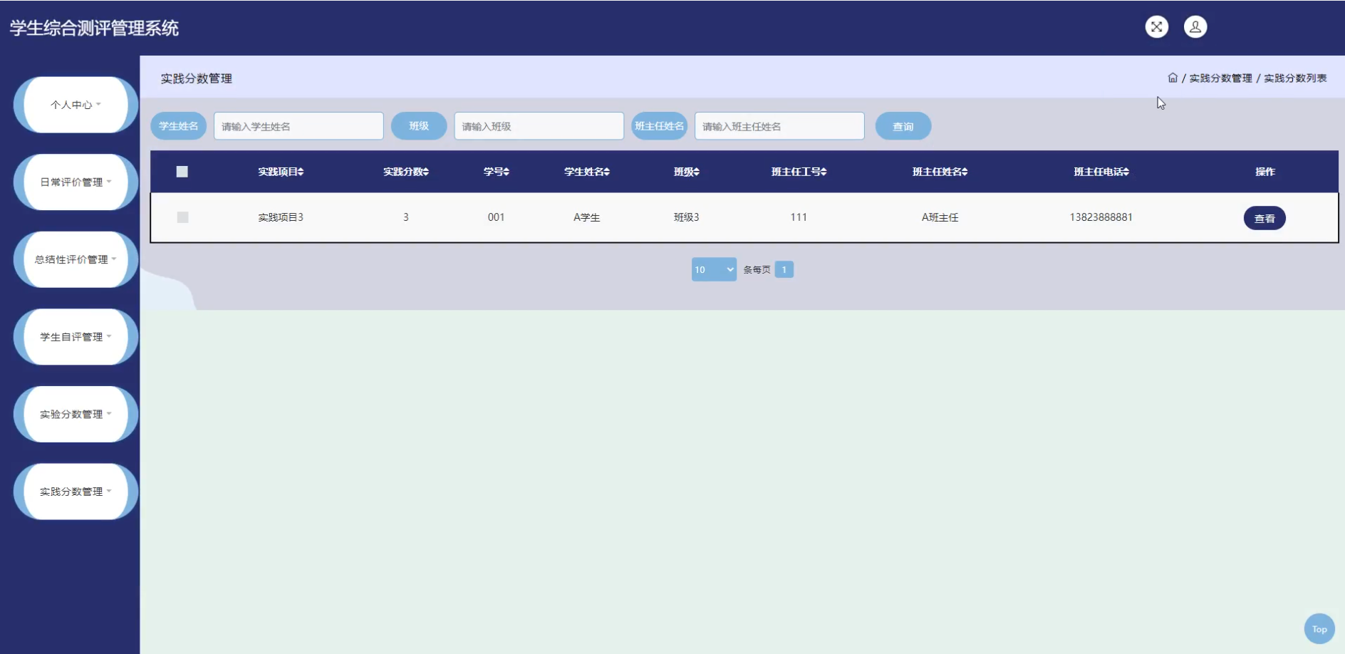Viewport: 1345px width, 654px height.
Task: Click the fullscreen toggle icon in header
Action: 1156,27
